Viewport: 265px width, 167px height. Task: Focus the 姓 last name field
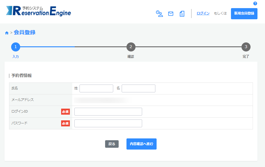96,88
